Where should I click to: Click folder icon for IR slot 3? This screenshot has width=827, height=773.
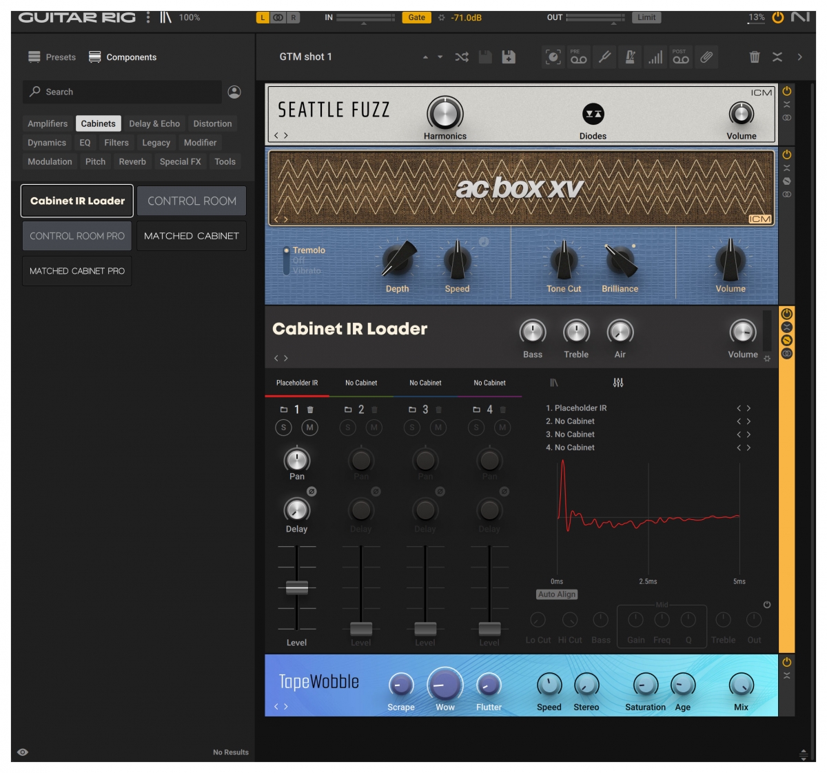tap(412, 410)
